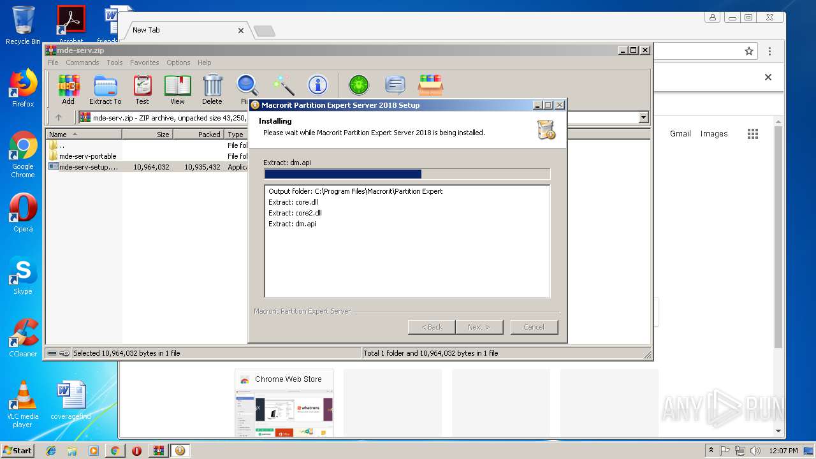
Task: Open WinRAR Commands menu
Action: click(x=82, y=62)
